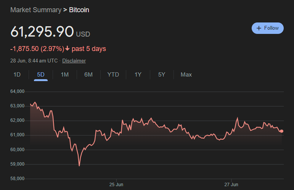294x190 pixels.
Task: Open the Disclaimer link
Action: pos(74,61)
